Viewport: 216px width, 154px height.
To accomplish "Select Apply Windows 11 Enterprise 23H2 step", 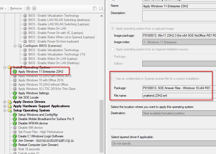I will coord(41,72).
